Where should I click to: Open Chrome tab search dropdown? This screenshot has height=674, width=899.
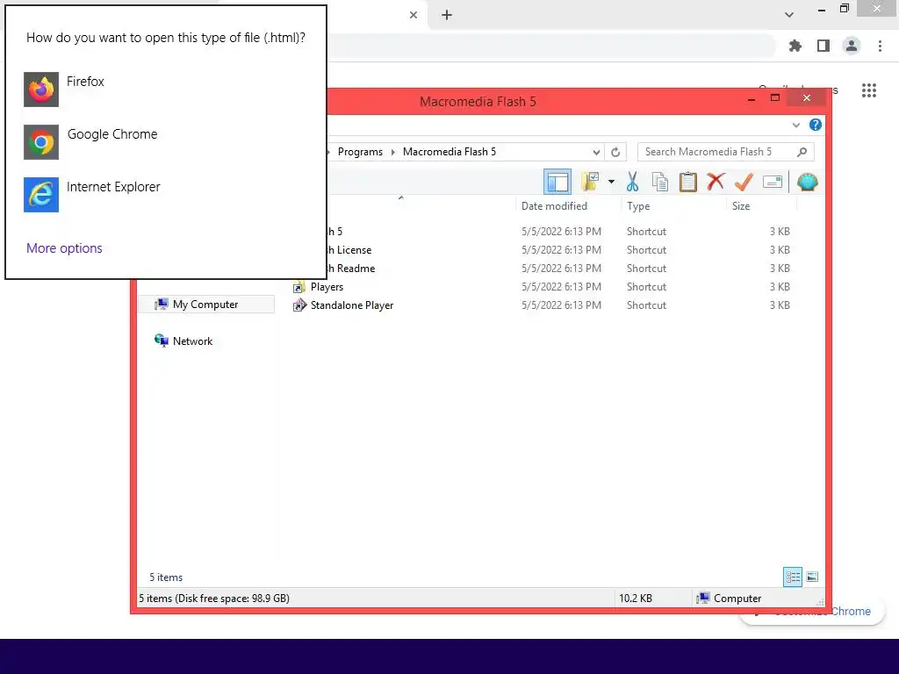click(x=789, y=15)
